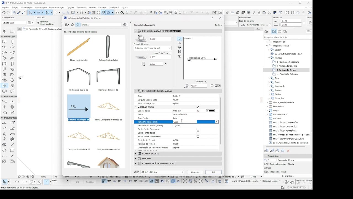The image size is (353, 199).
Task: Switch preview to 3D shaded view
Action: 180,47
